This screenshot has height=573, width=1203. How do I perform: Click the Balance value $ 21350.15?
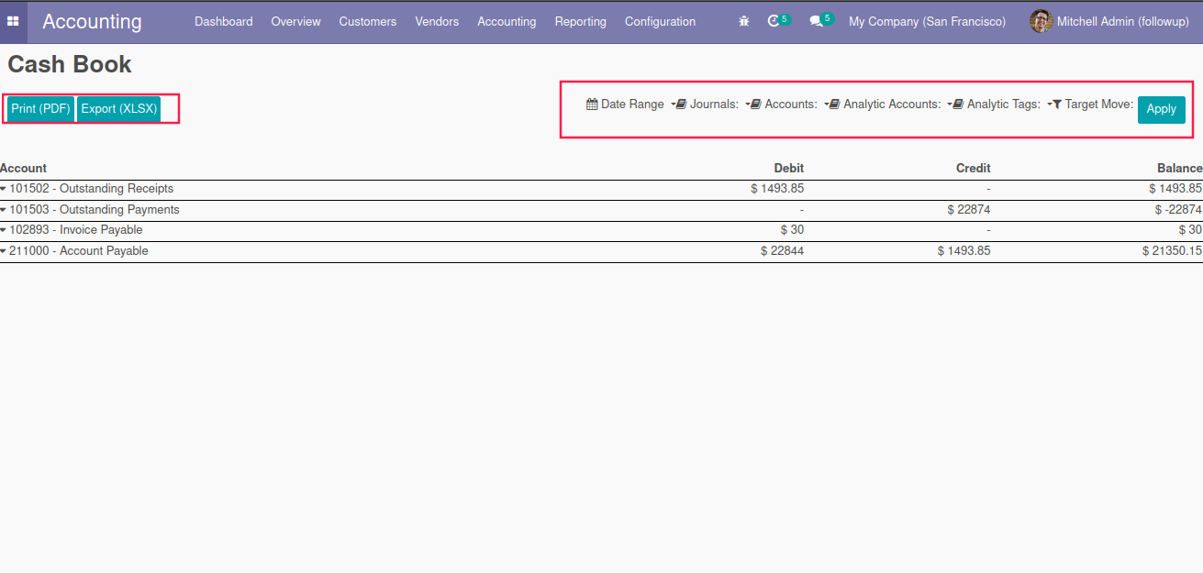pos(1172,251)
